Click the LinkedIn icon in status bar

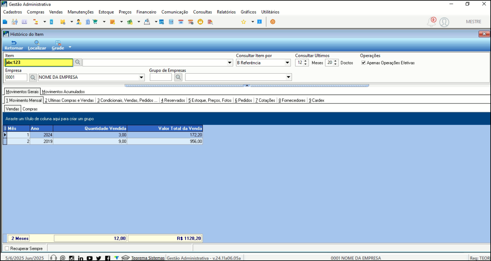[81, 258]
